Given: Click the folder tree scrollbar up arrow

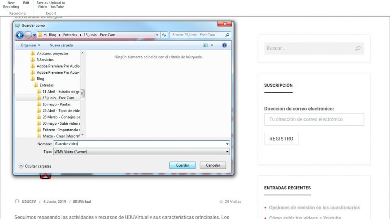Looking at the screenshot, I should pos(82,53).
